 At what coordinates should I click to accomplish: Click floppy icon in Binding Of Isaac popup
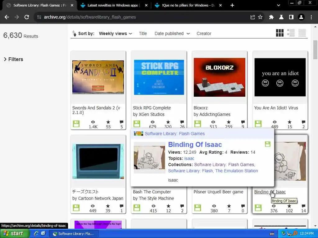point(268,144)
